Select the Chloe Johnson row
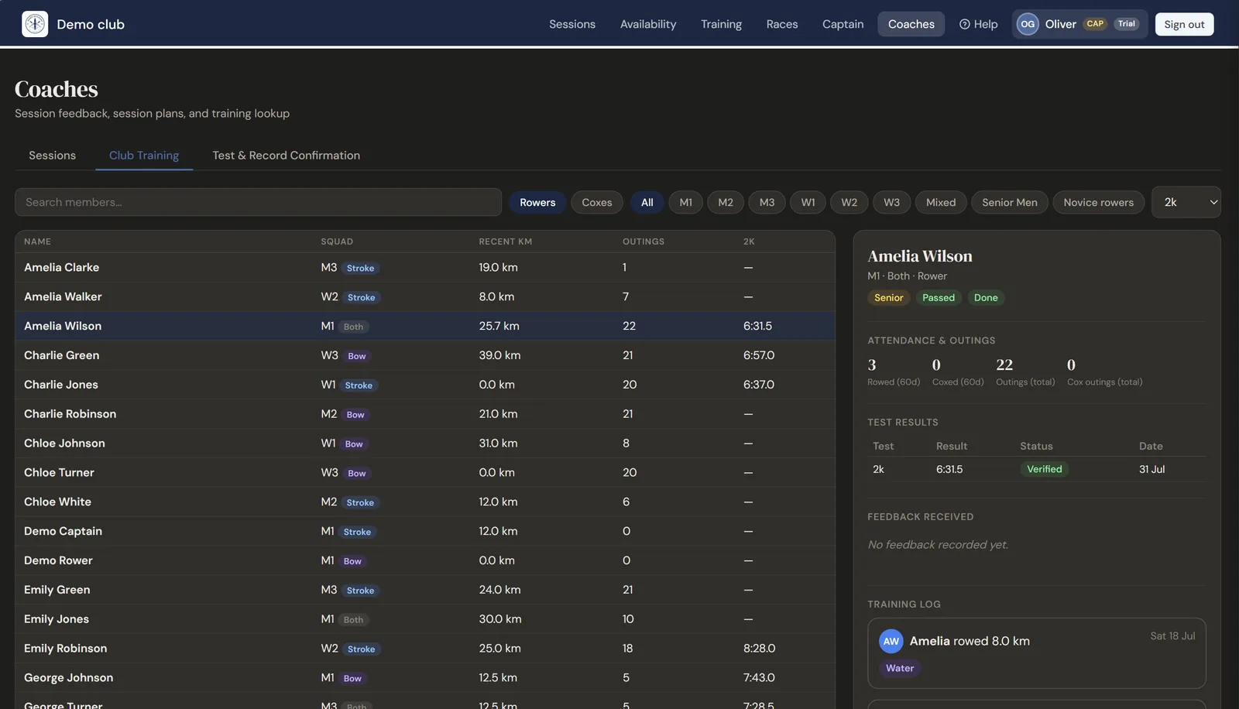Screen dimensions: 1239x709 (425, 444)
